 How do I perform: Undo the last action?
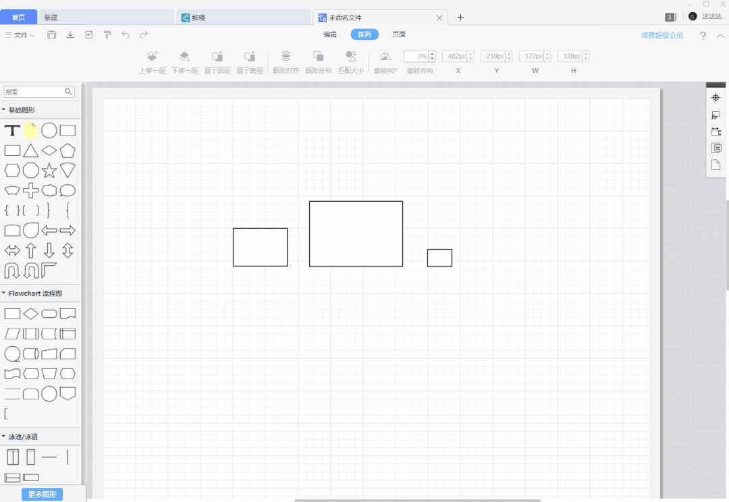(x=126, y=34)
